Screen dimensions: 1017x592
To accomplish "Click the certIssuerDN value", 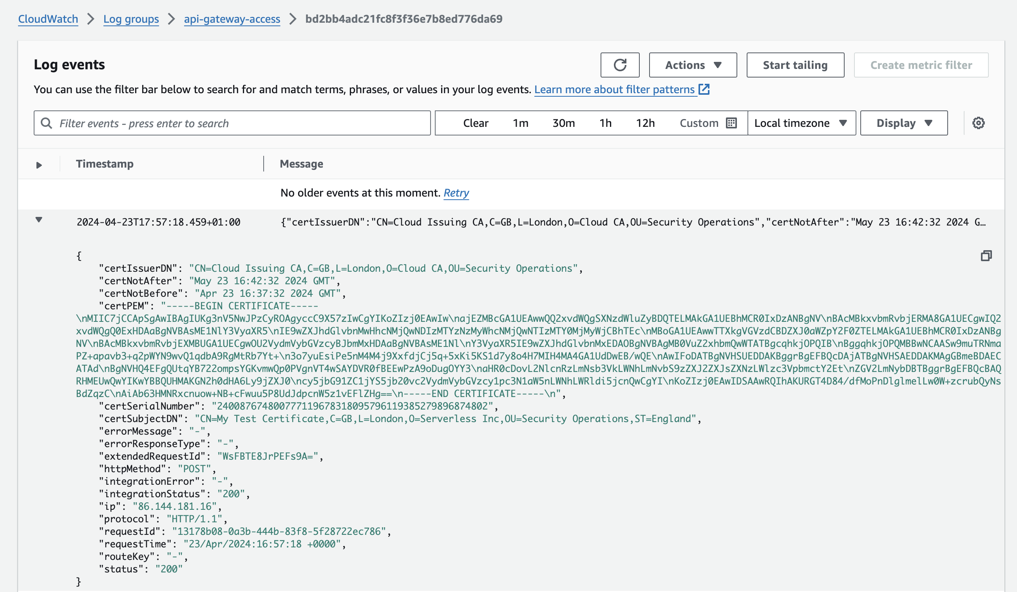I will (384, 269).
